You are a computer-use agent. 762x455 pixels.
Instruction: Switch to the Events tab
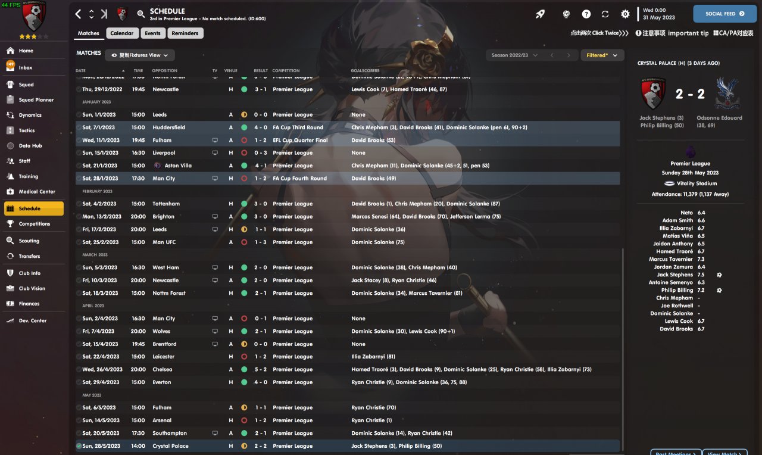(152, 33)
